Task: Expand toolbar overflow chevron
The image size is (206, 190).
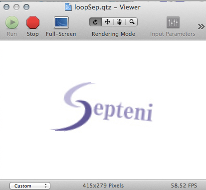Action: [201, 26]
